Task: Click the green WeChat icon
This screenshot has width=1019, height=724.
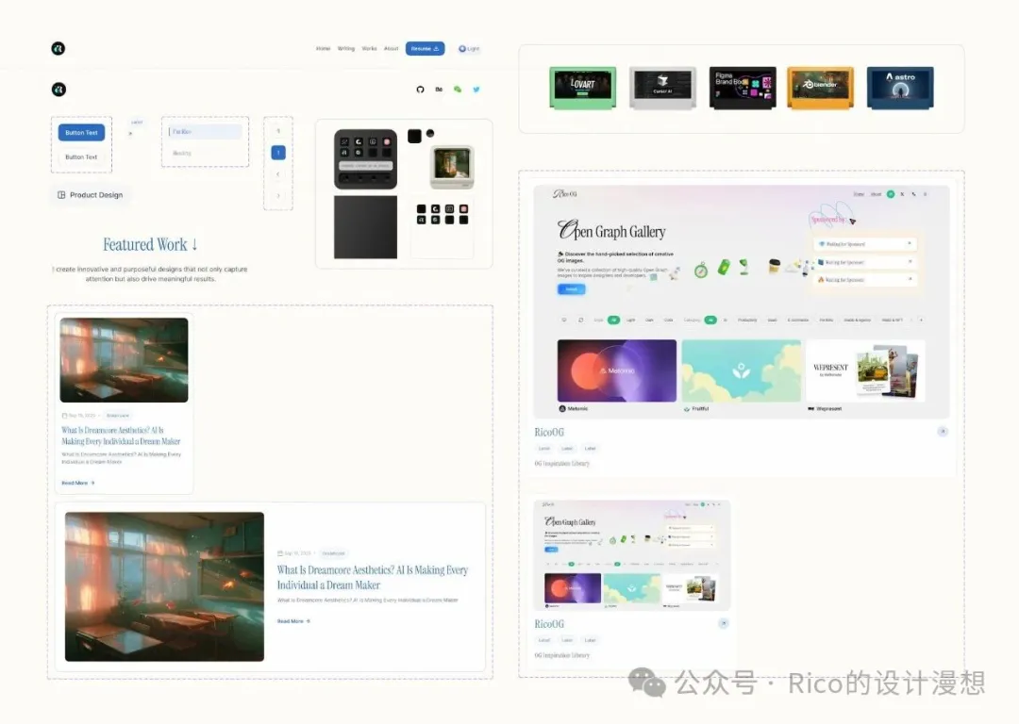Action: (x=458, y=90)
